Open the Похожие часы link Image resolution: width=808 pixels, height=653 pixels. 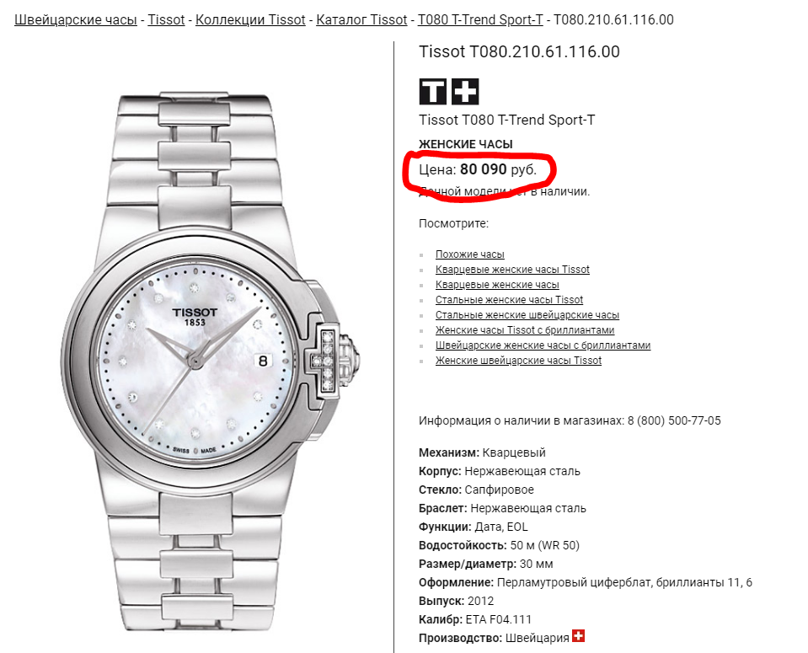470,254
